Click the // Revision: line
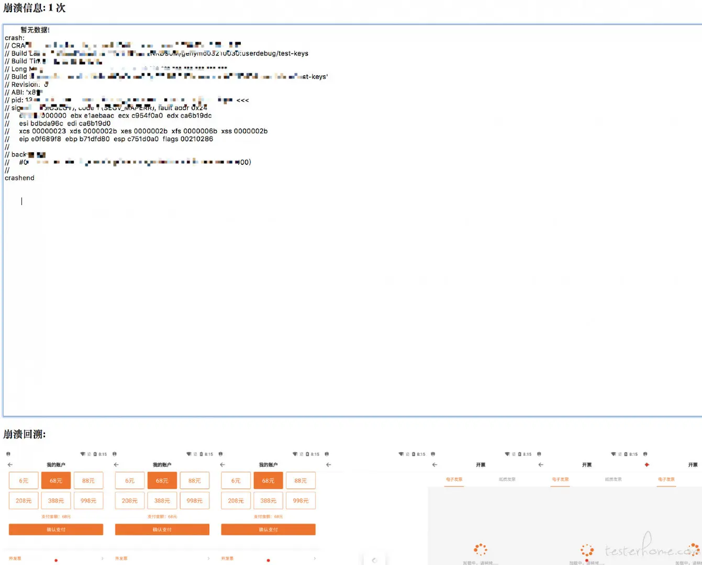This screenshot has height=565, width=702. click(27, 84)
